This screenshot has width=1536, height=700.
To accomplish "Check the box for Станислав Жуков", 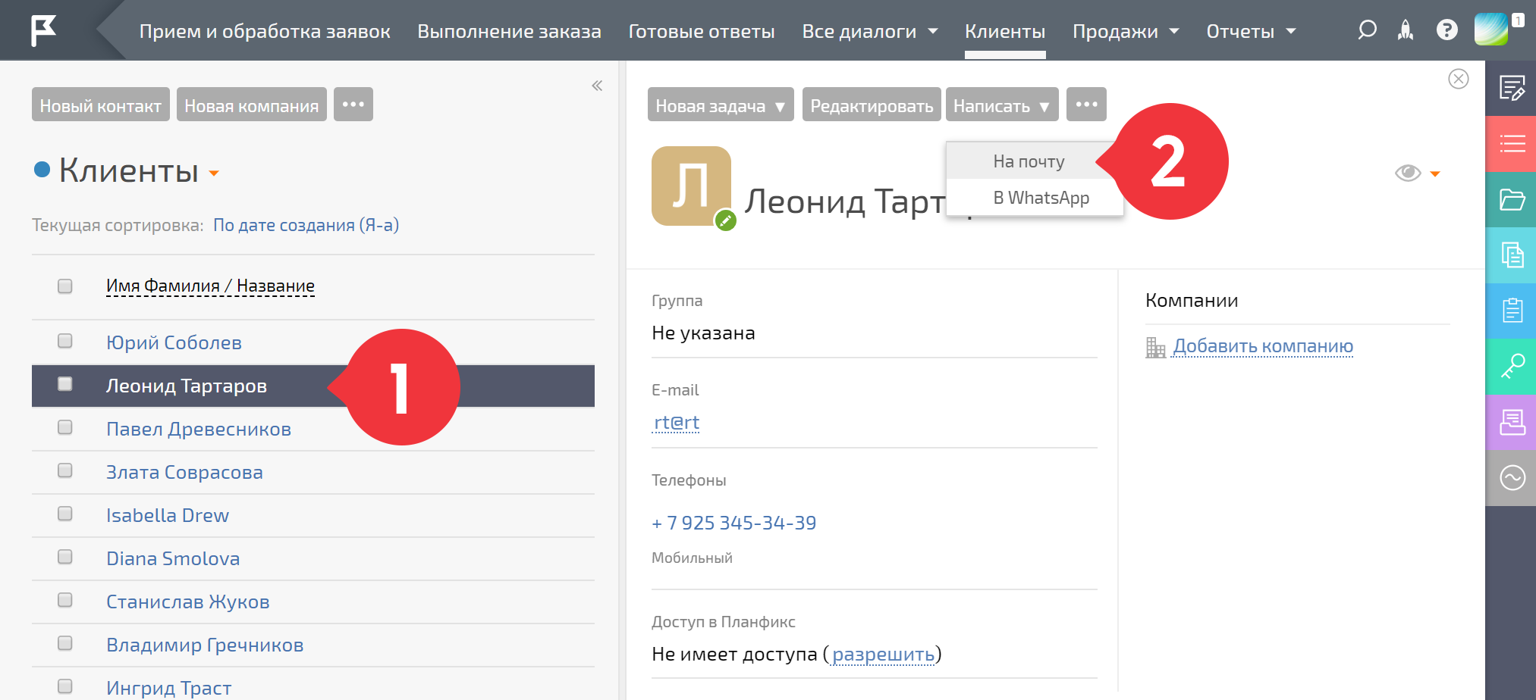I will tap(65, 600).
